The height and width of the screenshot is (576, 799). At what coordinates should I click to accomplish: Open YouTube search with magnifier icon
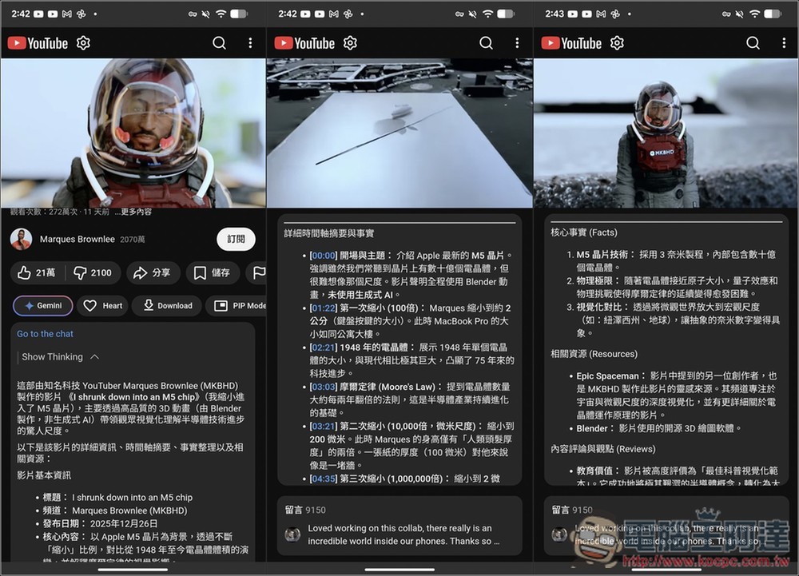coord(220,43)
